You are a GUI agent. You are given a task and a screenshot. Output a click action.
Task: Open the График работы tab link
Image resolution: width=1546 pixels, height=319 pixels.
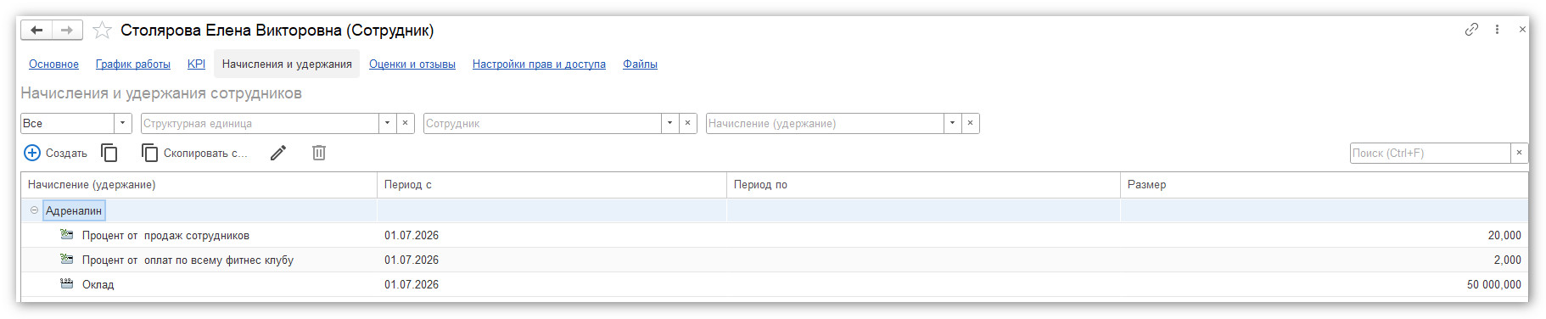click(x=133, y=64)
